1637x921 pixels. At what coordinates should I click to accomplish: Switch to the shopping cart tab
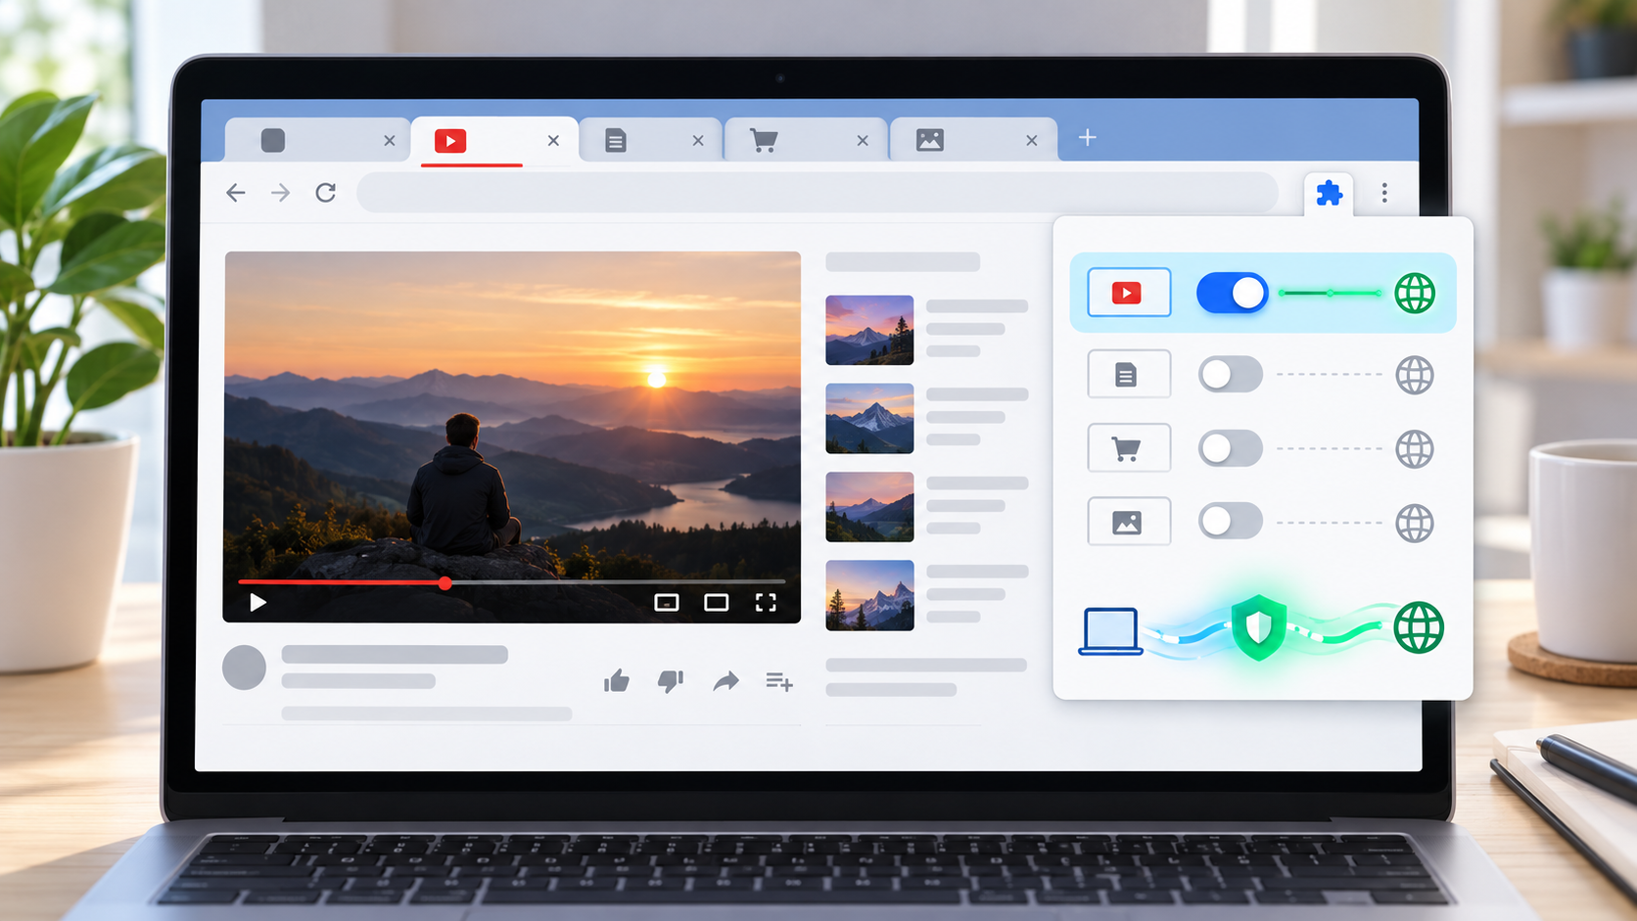coord(806,140)
